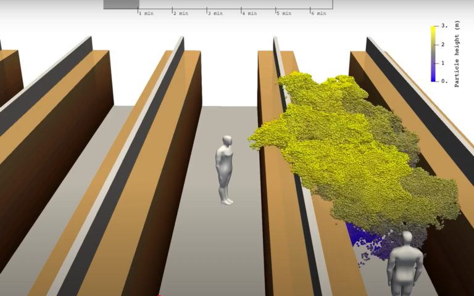The height and width of the screenshot is (296, 474).
Task: Click the gray elapsed portion of the timeline
Action: (x=120, y=4)
